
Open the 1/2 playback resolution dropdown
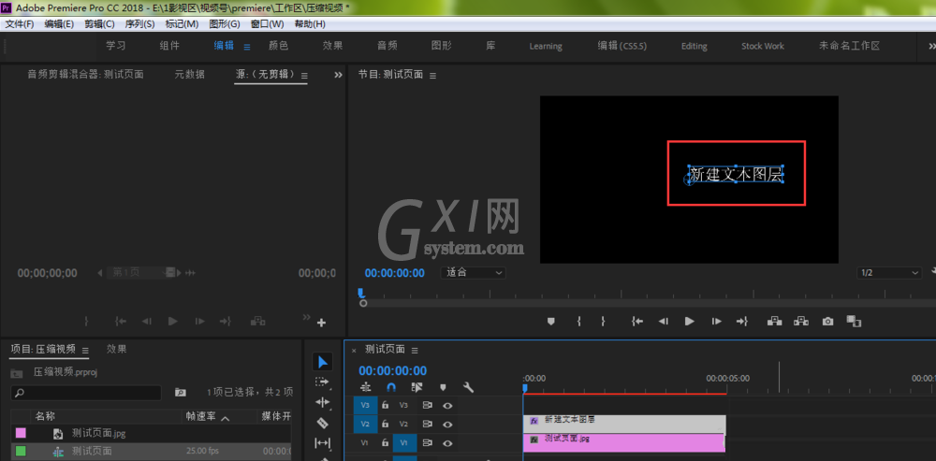[x=889, y=272]
